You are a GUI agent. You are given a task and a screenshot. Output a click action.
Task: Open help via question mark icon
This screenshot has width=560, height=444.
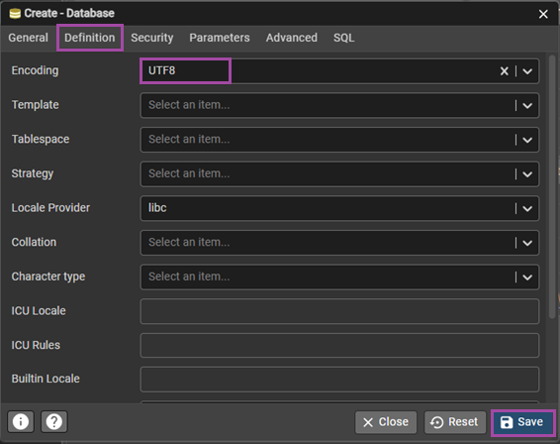point(54,421)
